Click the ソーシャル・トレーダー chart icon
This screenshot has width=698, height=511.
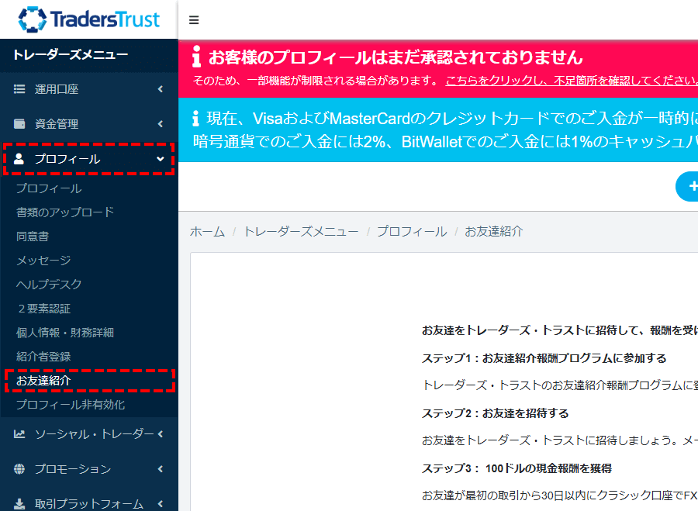[x=19, y=434]
